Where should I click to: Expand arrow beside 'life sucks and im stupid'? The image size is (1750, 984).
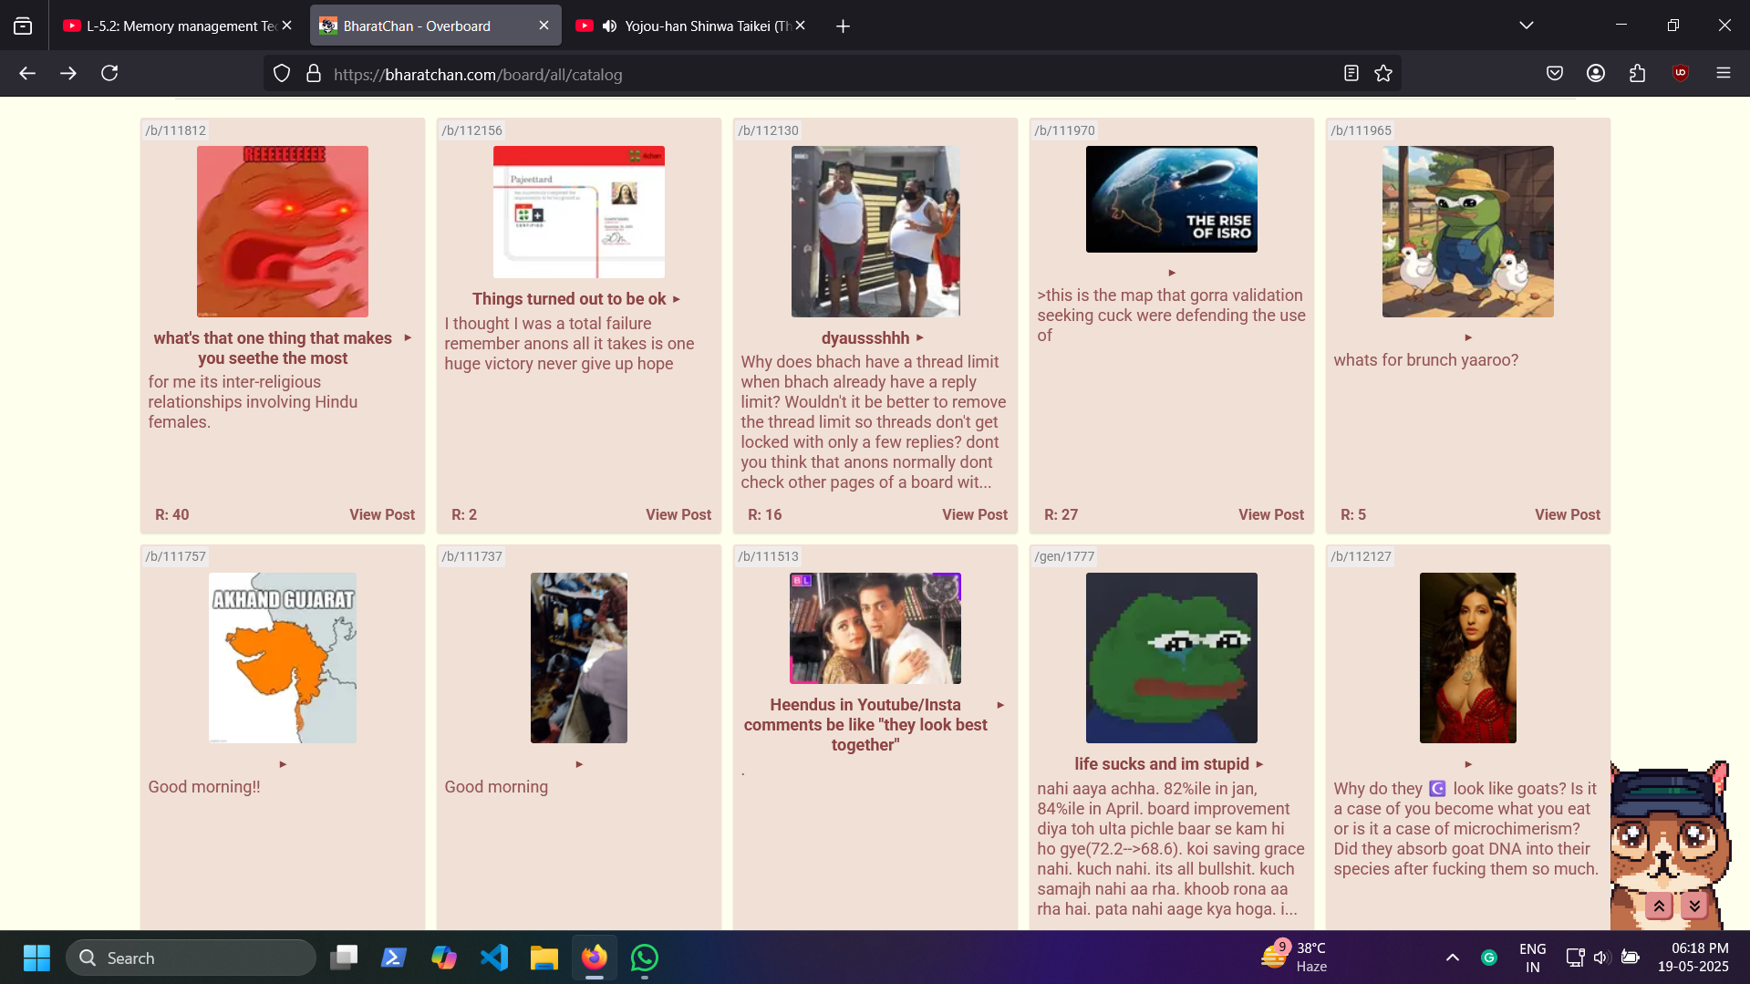click(1260, 764)
